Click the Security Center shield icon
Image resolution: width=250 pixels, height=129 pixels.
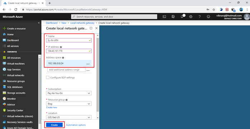click(x=4, y=110)
